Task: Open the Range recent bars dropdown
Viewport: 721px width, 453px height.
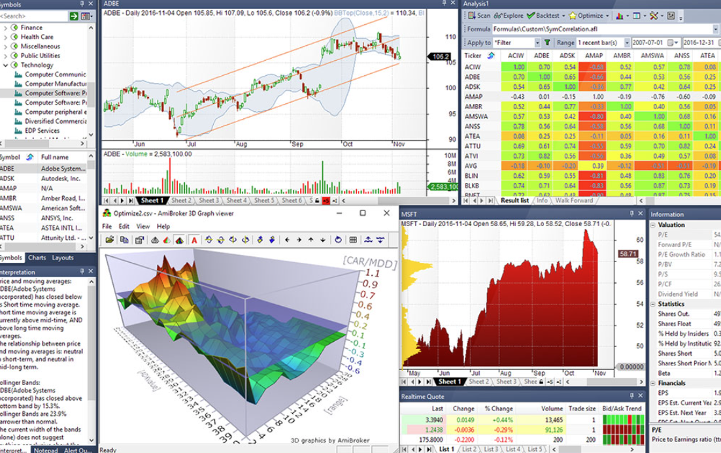Action: click(x=627, y=42)
